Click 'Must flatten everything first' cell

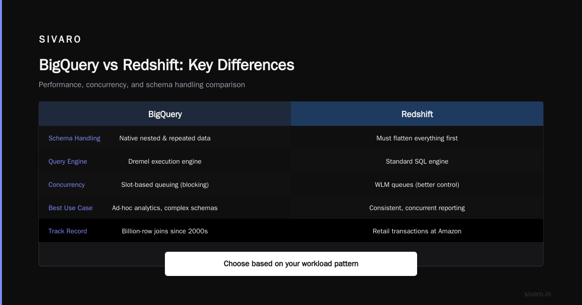click(x=417, y=138)
